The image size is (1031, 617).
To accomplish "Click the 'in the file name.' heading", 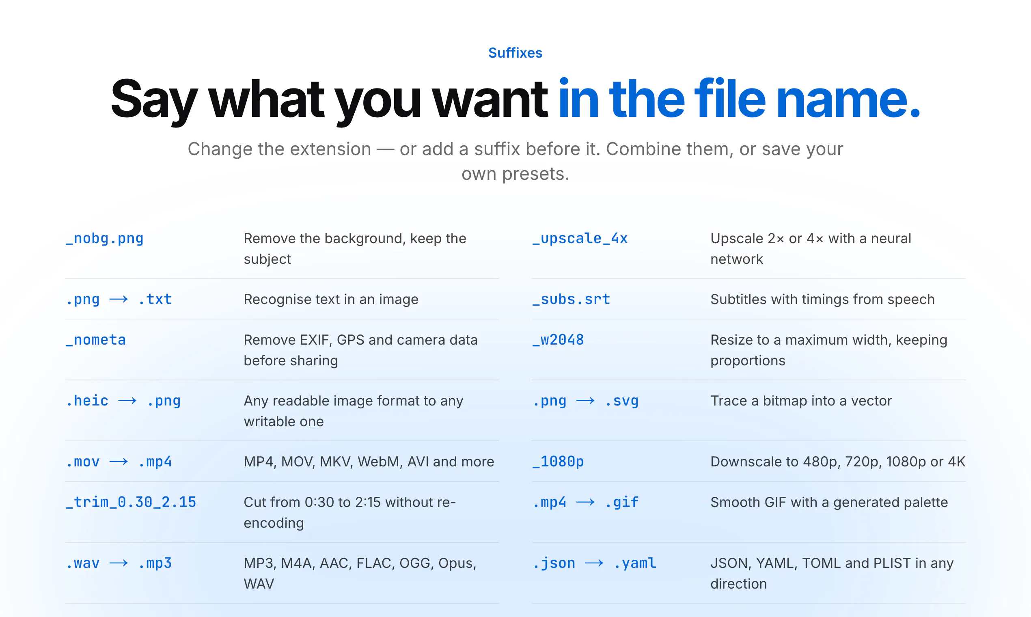I will tap(739, 99).
